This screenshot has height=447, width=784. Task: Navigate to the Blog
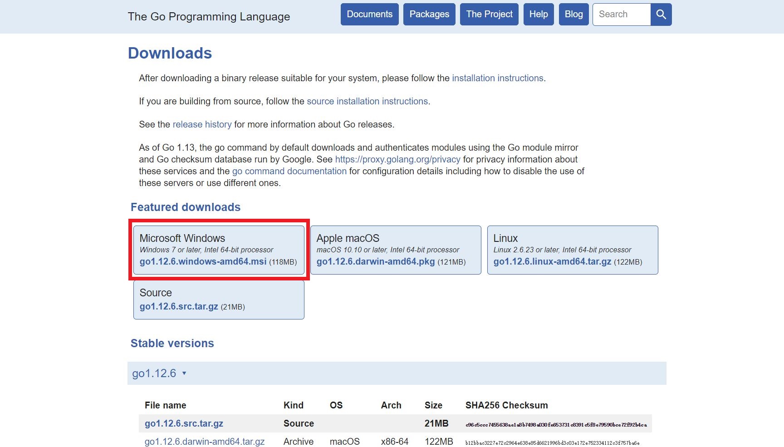[573, 14]
